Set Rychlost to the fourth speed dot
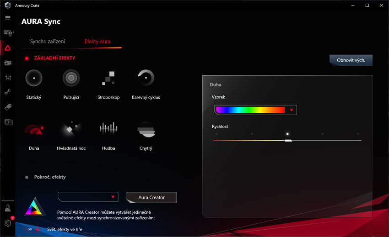 pos(323,134)
